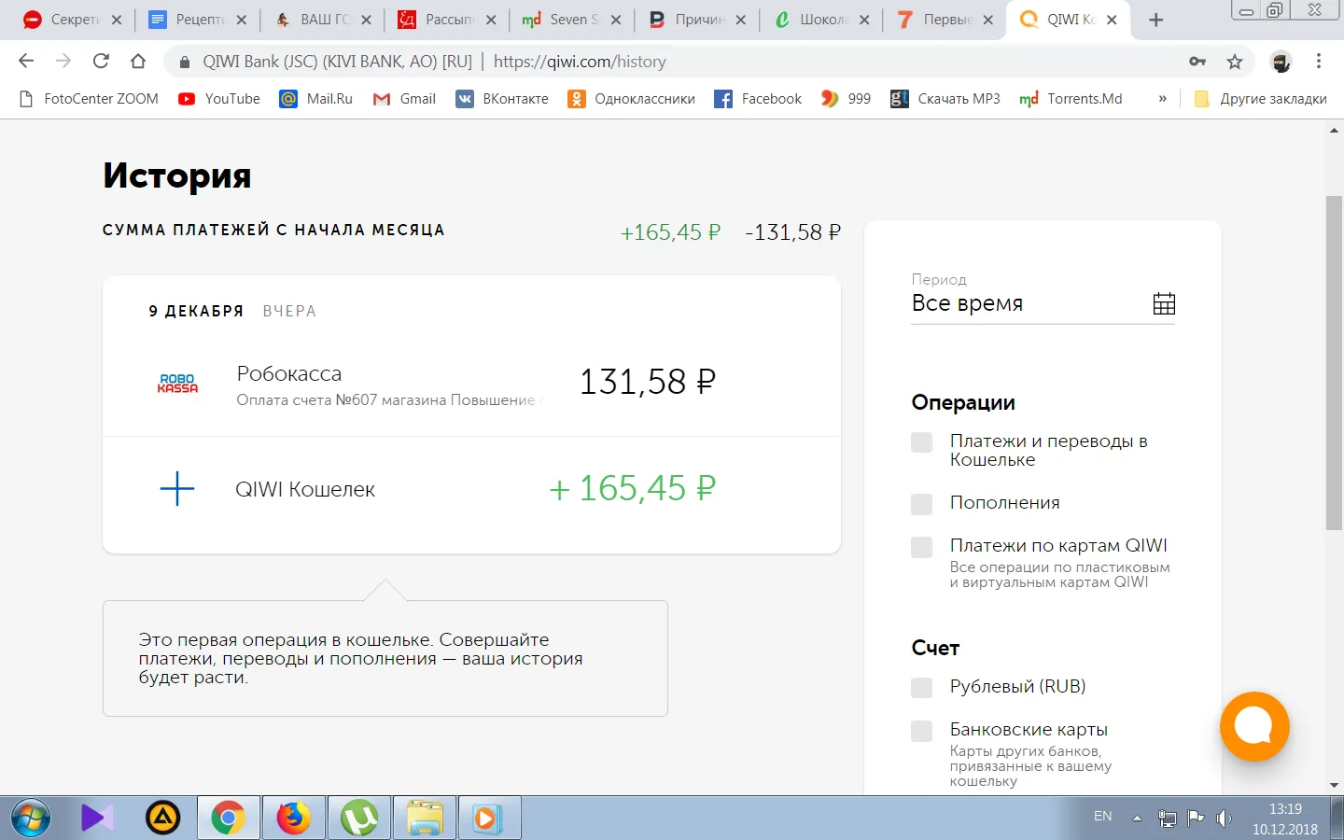Close the Секреты browser tab
The width and height of the screenshot is (1344, 840).
(116, 20)
